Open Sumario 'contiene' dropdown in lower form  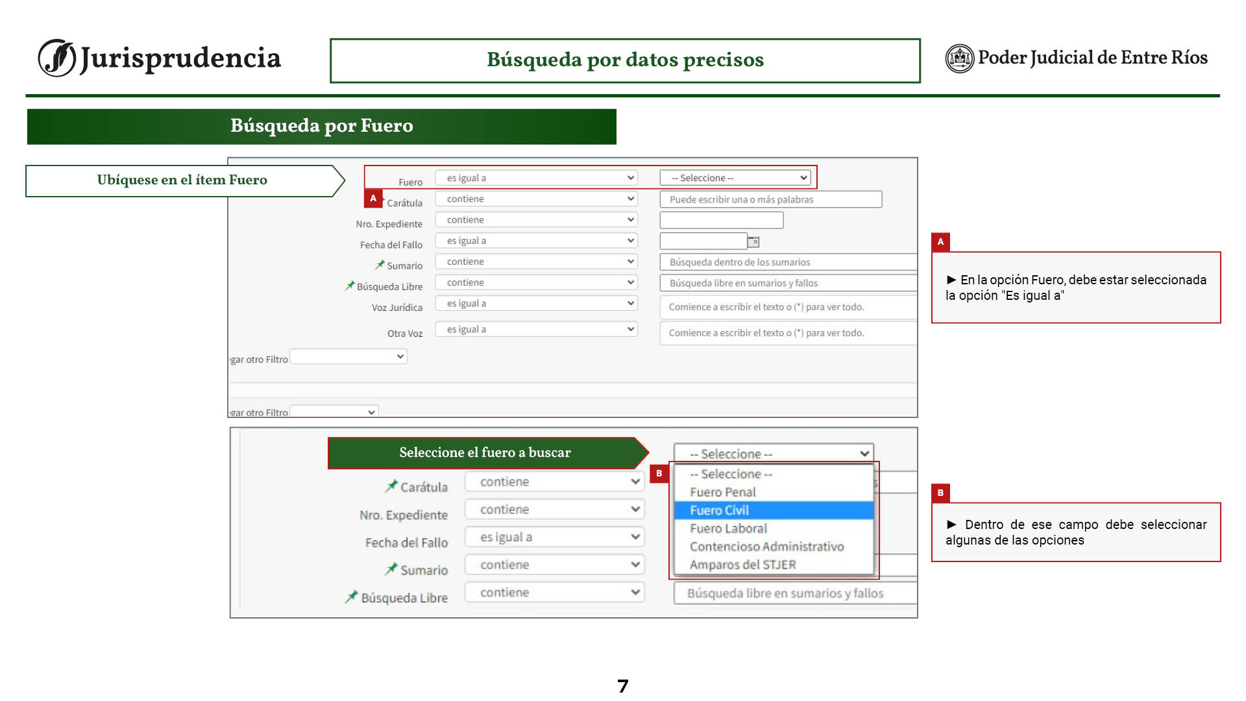[x=555, y=565]
